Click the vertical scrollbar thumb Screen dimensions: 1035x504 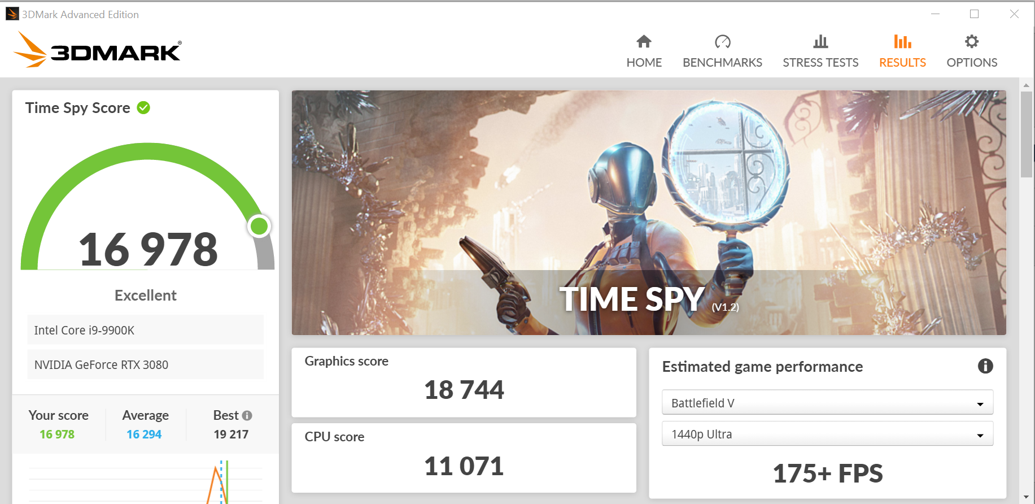[x=1026, y=134]
